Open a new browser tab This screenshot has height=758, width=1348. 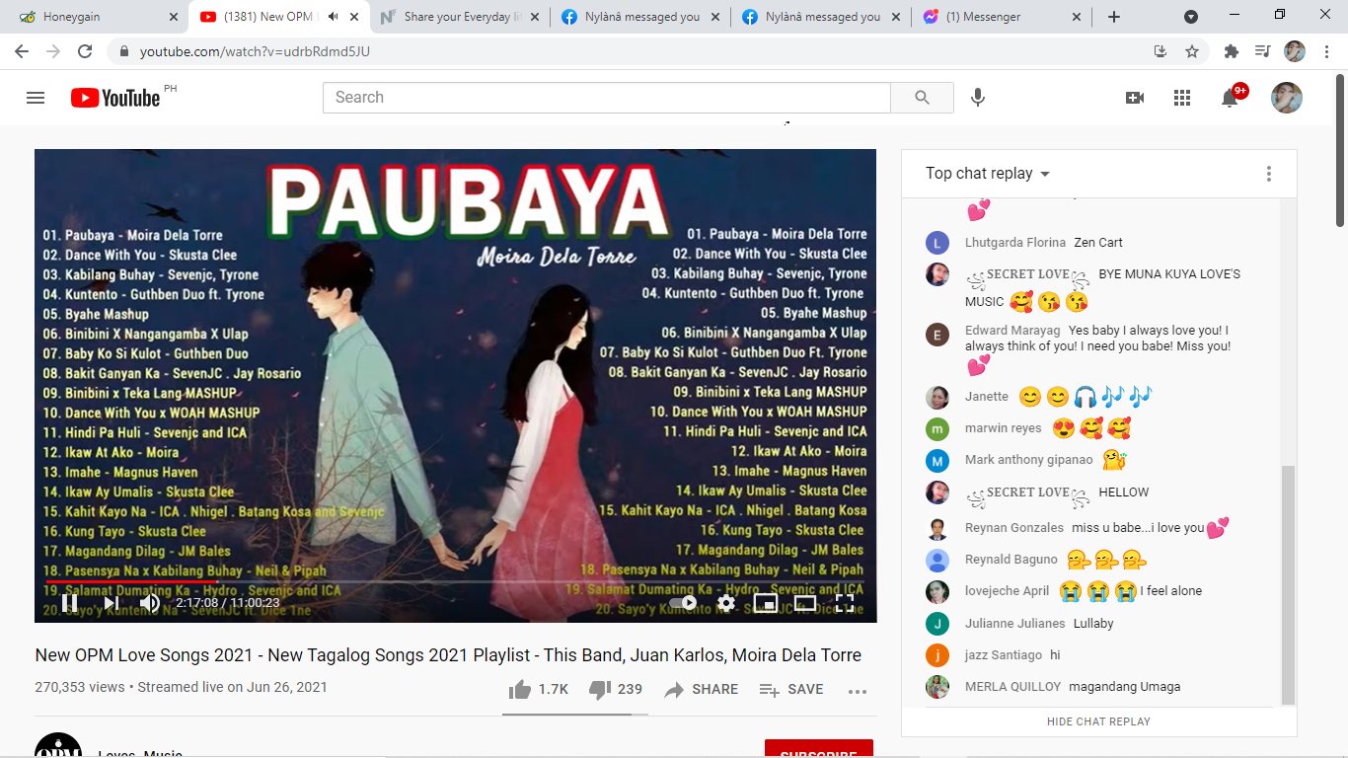pyautogui.click(x=1114, y=17)
